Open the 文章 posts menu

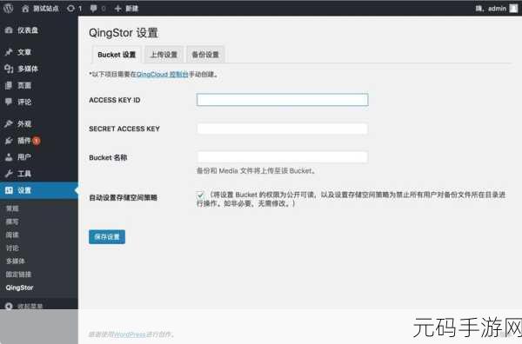coord(39,52)
